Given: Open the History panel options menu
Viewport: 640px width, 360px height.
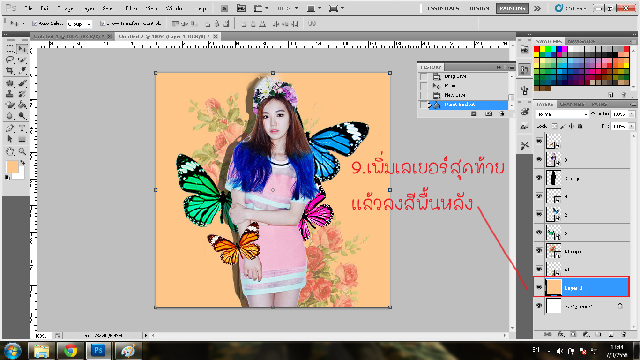Looking at the screenshot, I should (x=511, y=67).
